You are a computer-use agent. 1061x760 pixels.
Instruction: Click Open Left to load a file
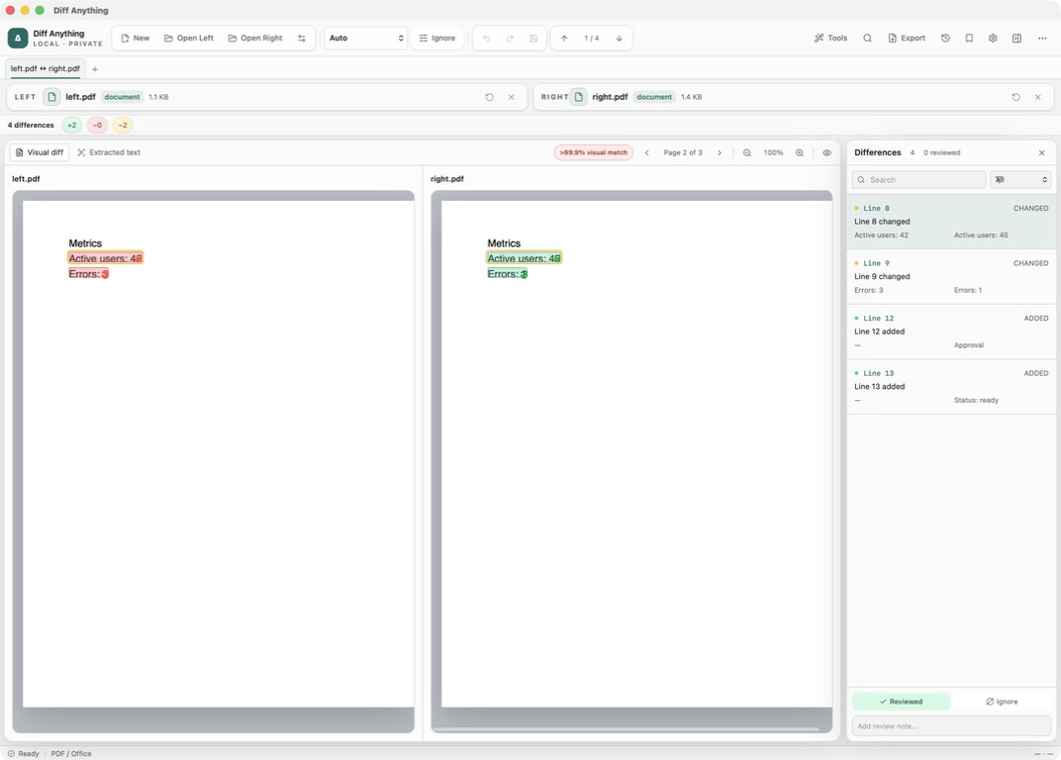[x=189, y=38]
